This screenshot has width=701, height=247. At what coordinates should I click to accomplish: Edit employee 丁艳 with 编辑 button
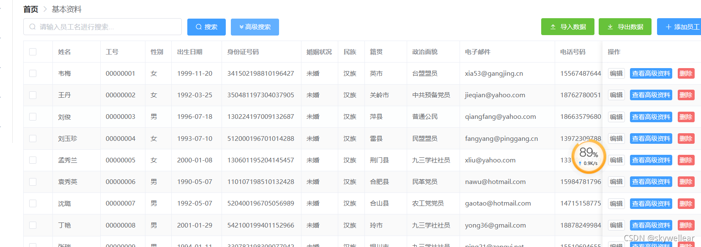pos(616,225)
